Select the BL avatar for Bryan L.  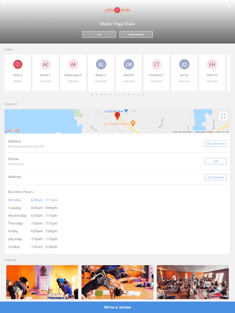tap(101, 64)
